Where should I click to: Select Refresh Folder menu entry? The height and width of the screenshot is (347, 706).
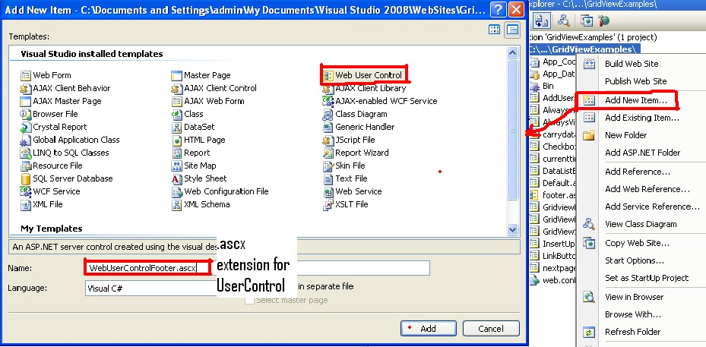tap(632, 332)
